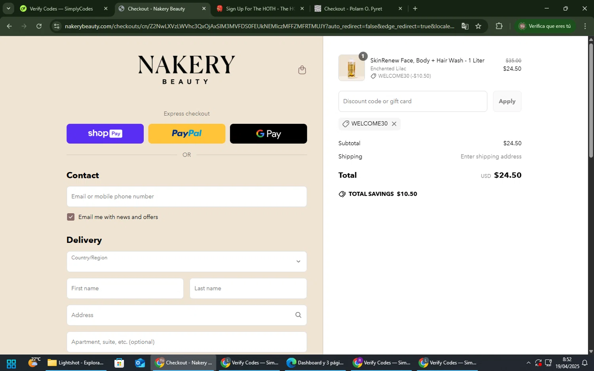Switch to the Checkout - Polarn O. Pyret tab
Image resolution: width=594 pixels, height=371 pixels.
point(353,8)
